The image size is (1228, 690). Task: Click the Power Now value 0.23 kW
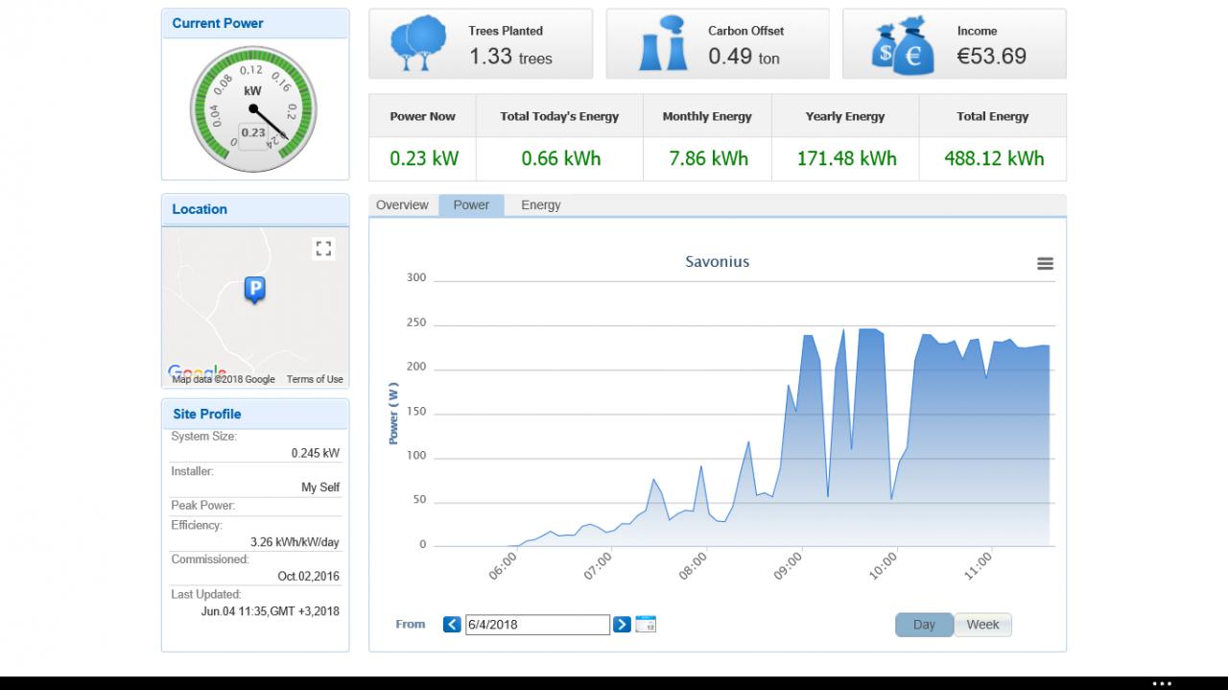(x=424, y=158)
